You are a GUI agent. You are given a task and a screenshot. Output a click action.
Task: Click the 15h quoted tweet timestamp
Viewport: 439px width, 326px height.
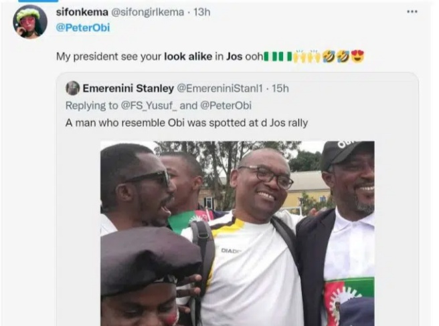[280, 88]
